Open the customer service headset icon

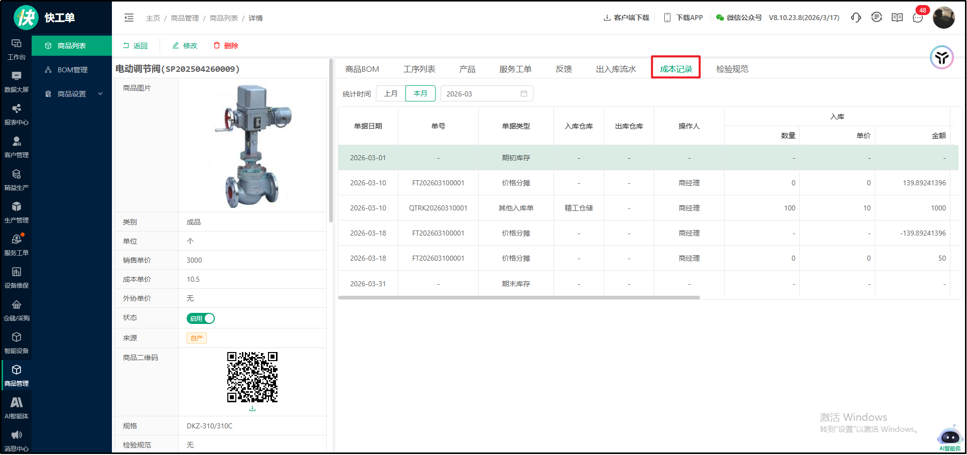coord(856,18)
